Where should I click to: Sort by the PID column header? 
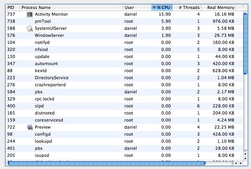click(13, 7)
